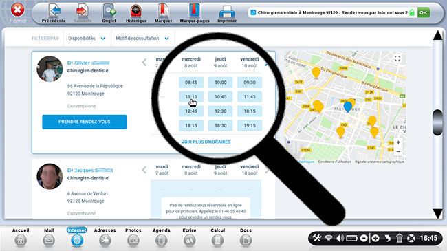Open a new Onglet tab

[x=109, y=13]
